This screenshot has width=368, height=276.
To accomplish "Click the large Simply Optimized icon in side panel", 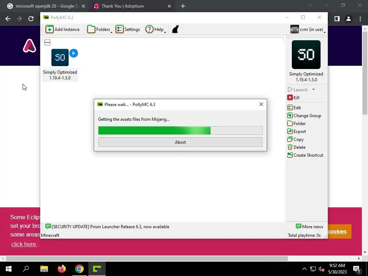I will 306,55.
